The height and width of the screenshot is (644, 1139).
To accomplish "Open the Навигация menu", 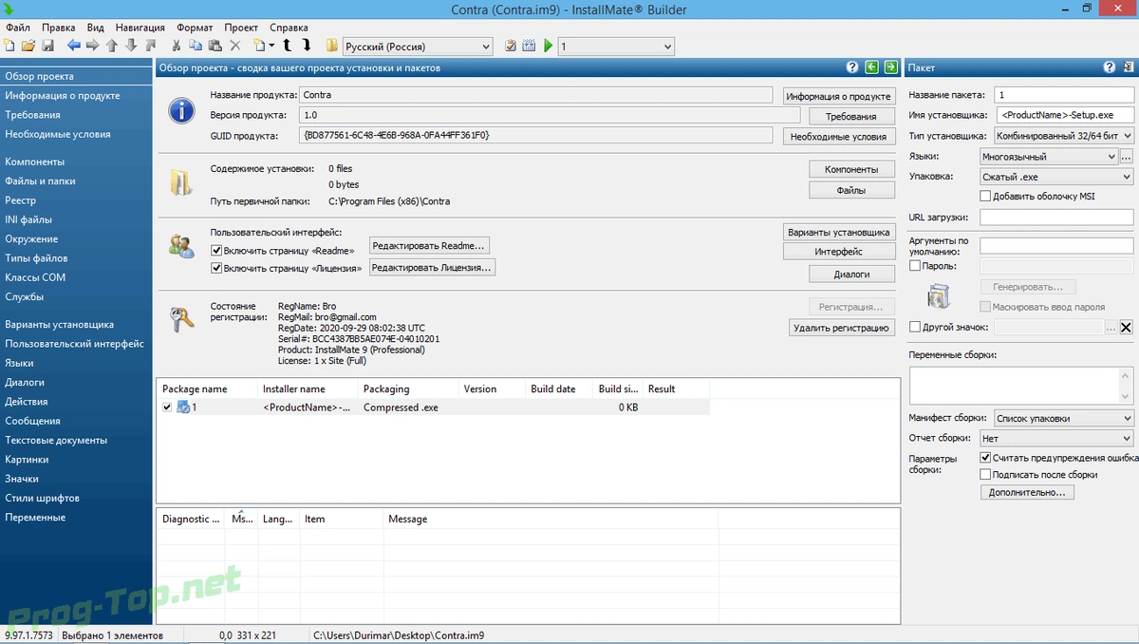I will coord(139,28).
